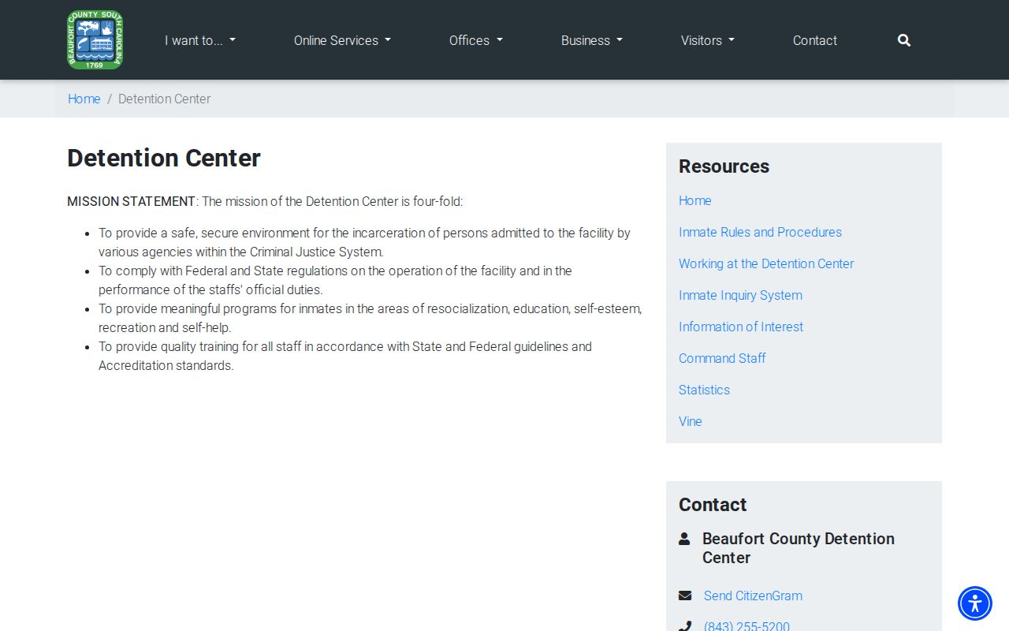Open the Inmate Inquiry System link

coord(740,295)
